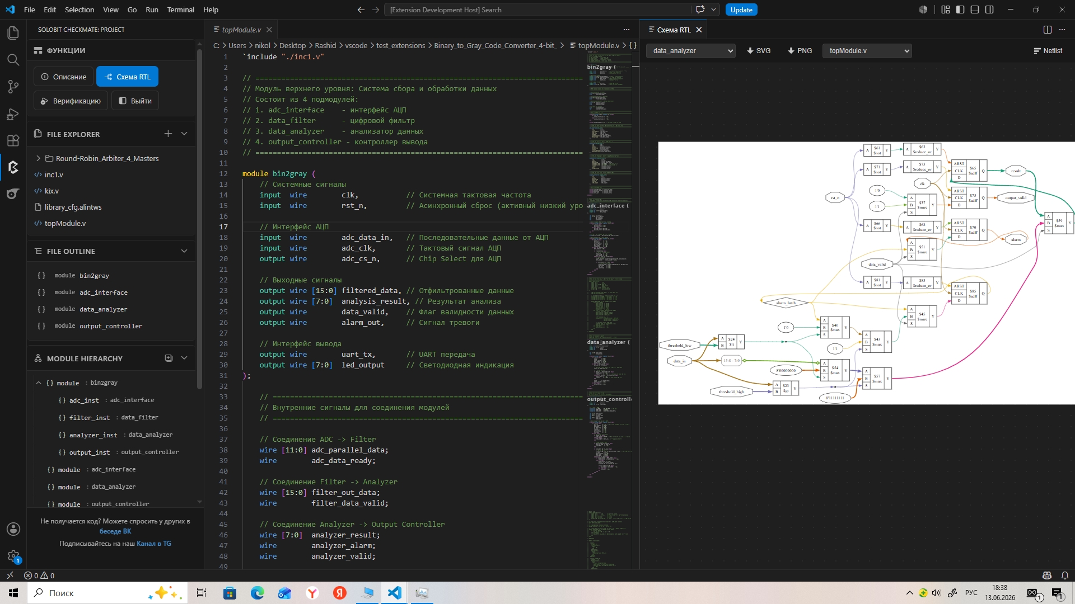Open more actions for Схема RTL panel
1075x604 pixels.
point(1062,30)
